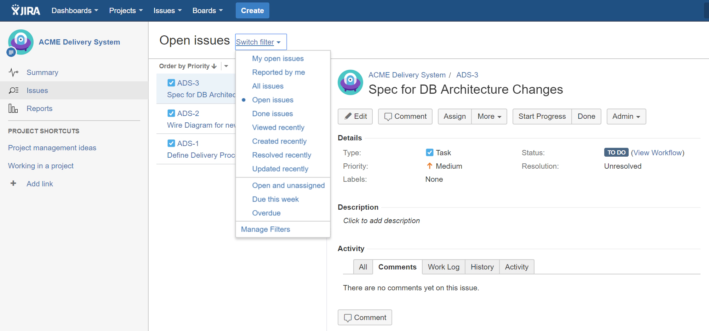
Task: Select Open and unassigned filter
Action: tap(288, 185)
